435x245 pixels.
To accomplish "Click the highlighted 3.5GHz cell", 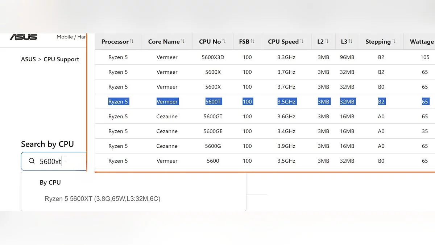I will [287, 102].
